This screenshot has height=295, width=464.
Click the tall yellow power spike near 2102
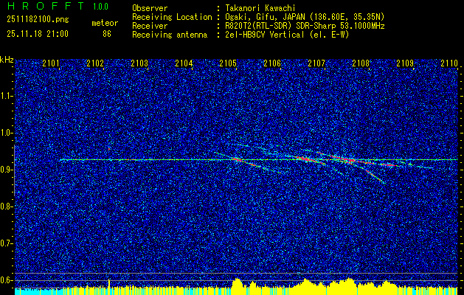[109, 286]
